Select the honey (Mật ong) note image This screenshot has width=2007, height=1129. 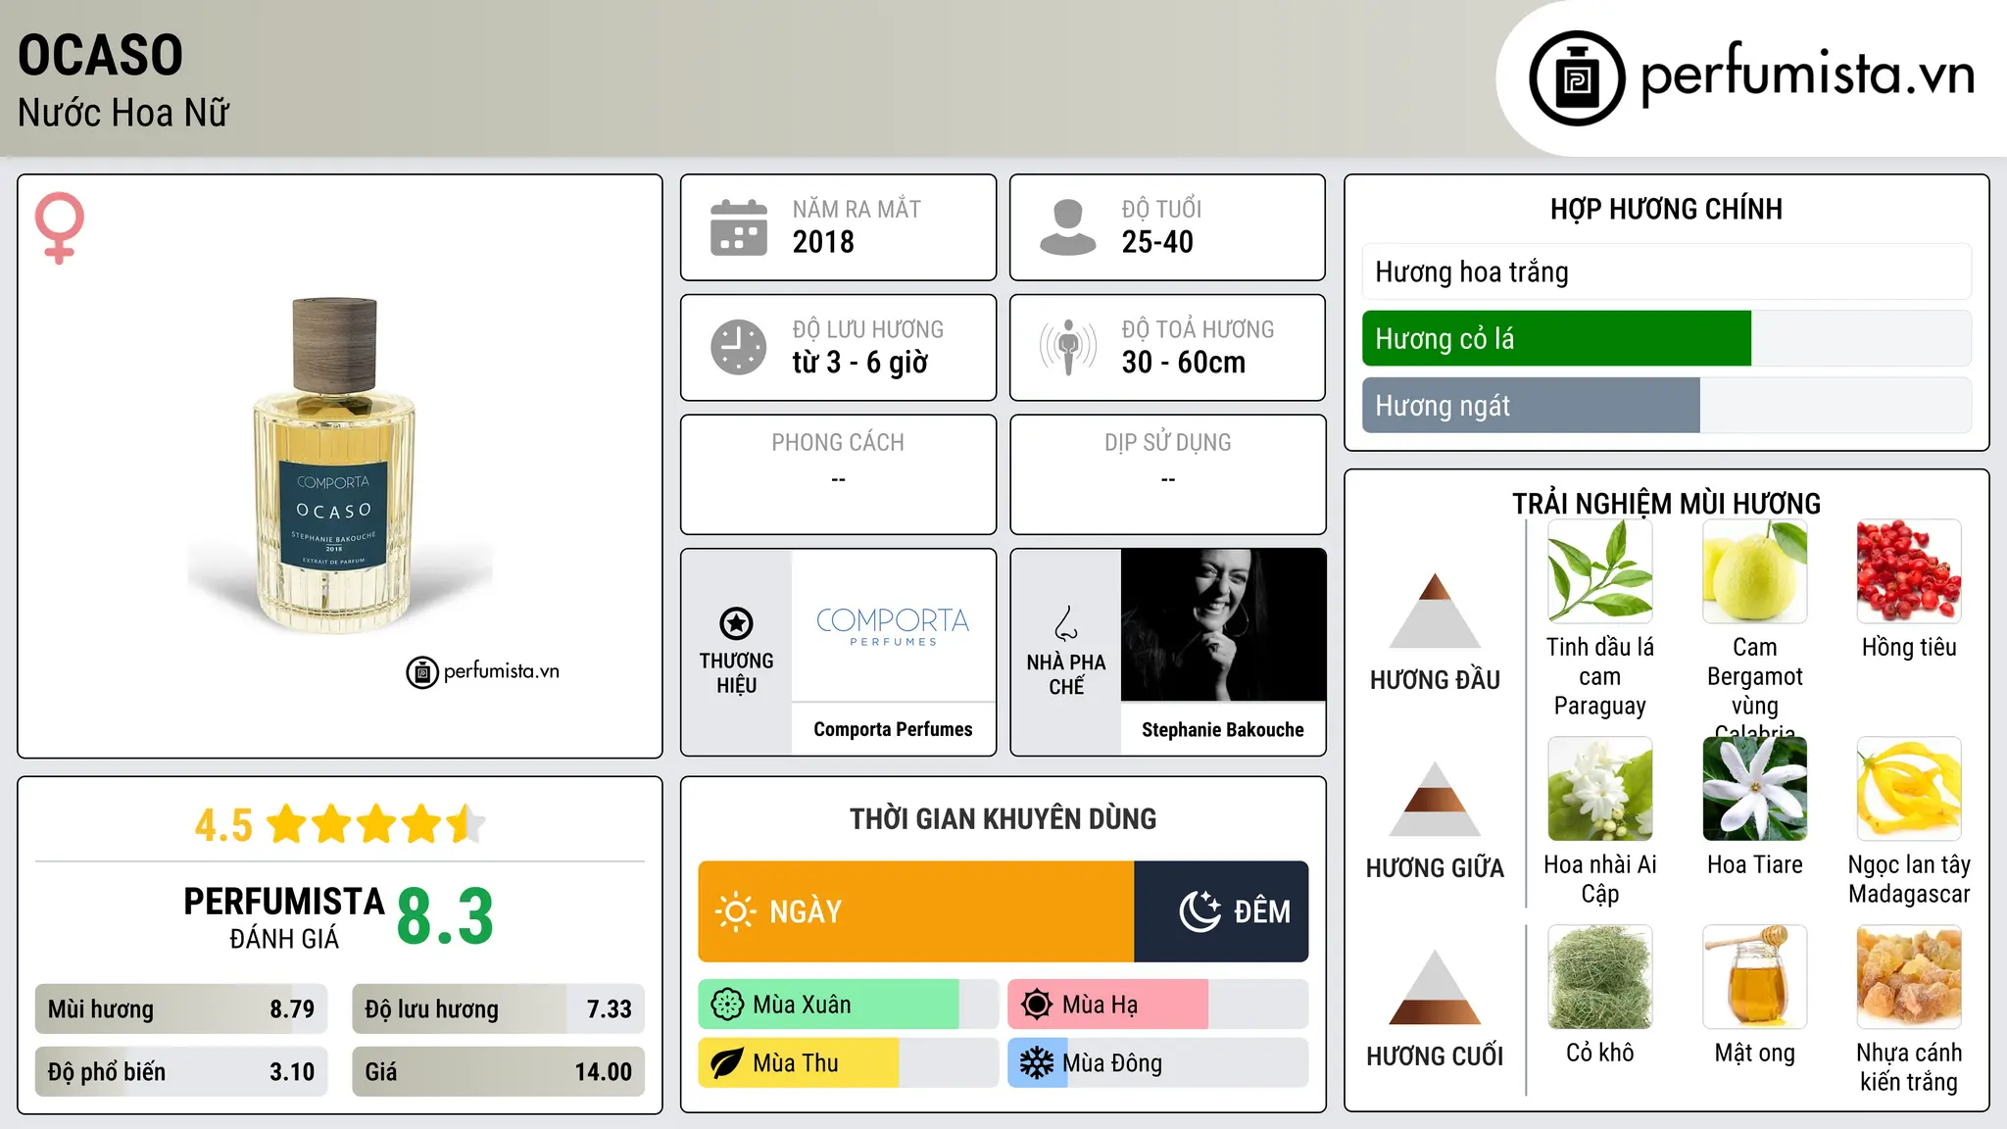coord(1755,977)
